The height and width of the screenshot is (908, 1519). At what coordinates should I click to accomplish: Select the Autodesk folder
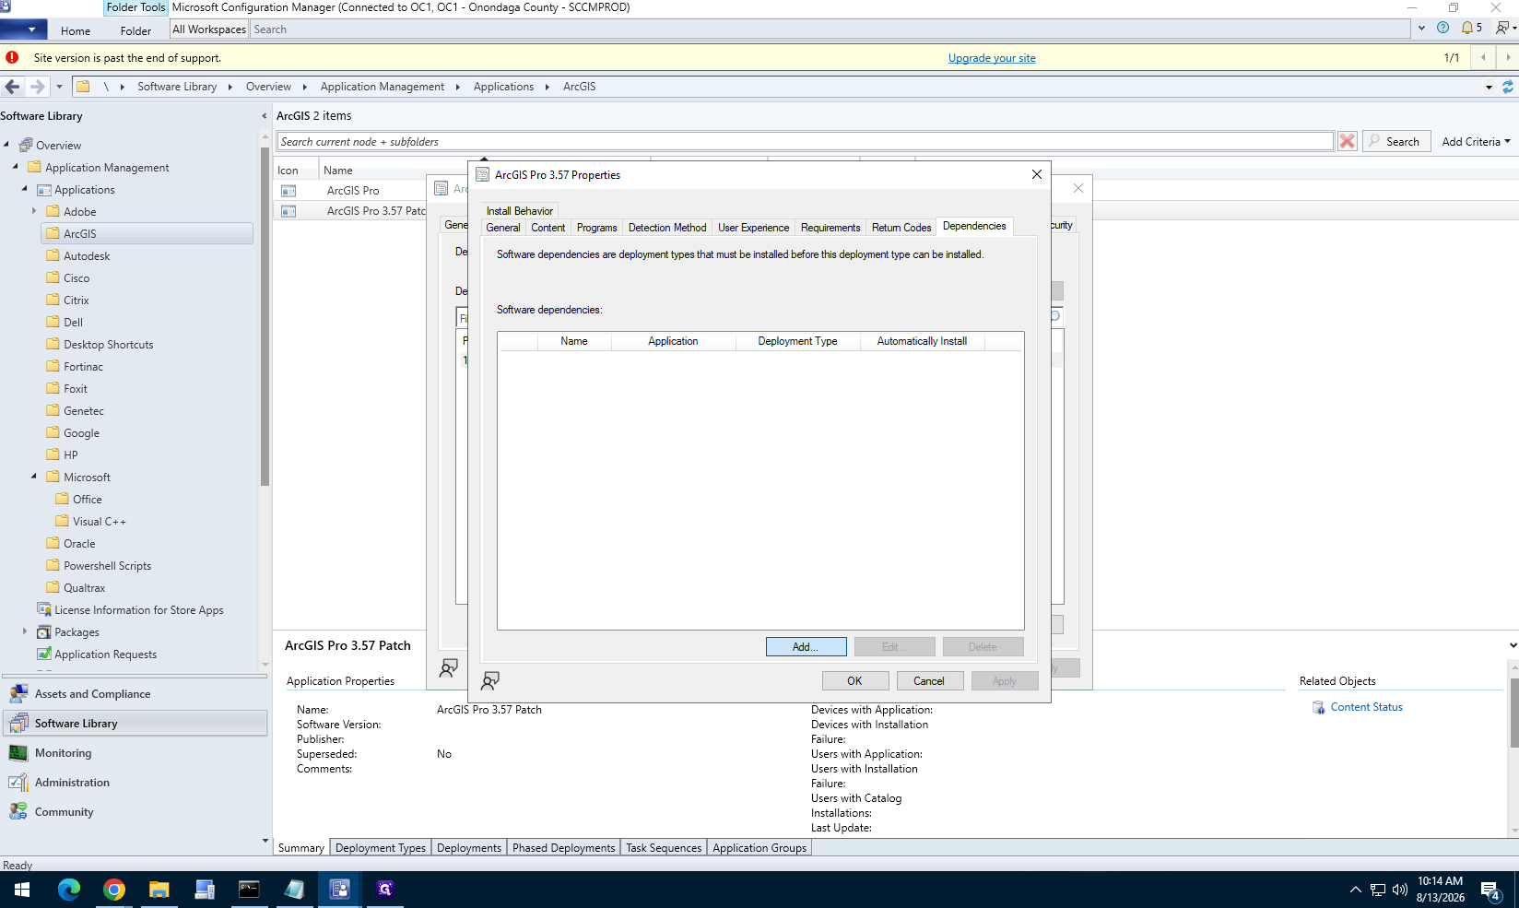[x=87, y=255]
